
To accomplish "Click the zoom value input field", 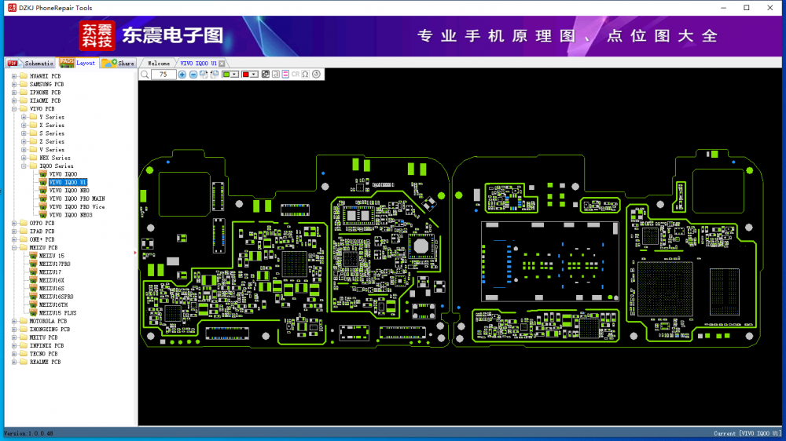I will click(163, 74).
